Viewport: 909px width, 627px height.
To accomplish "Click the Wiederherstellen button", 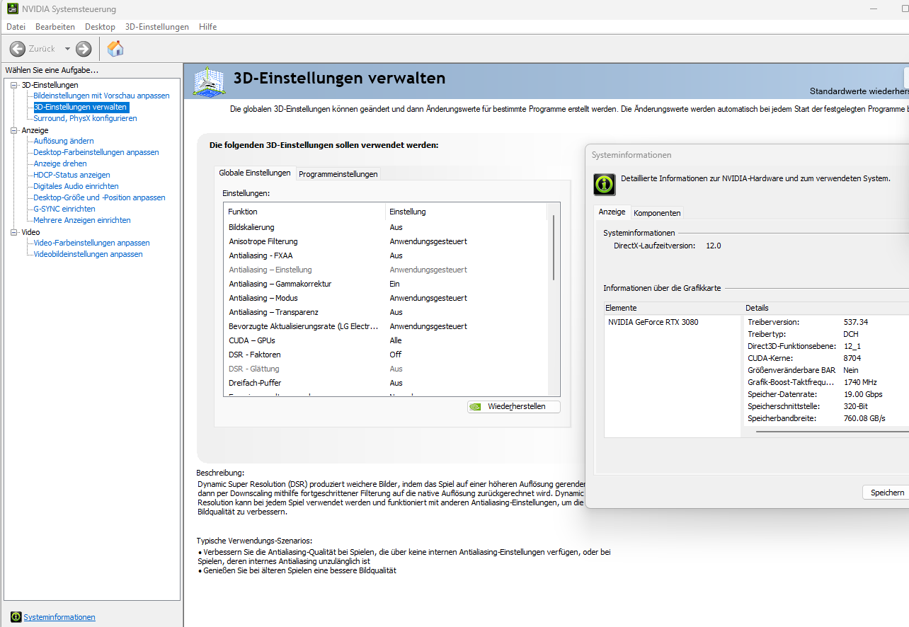I will pyautogui.click(x=514, y=407).
